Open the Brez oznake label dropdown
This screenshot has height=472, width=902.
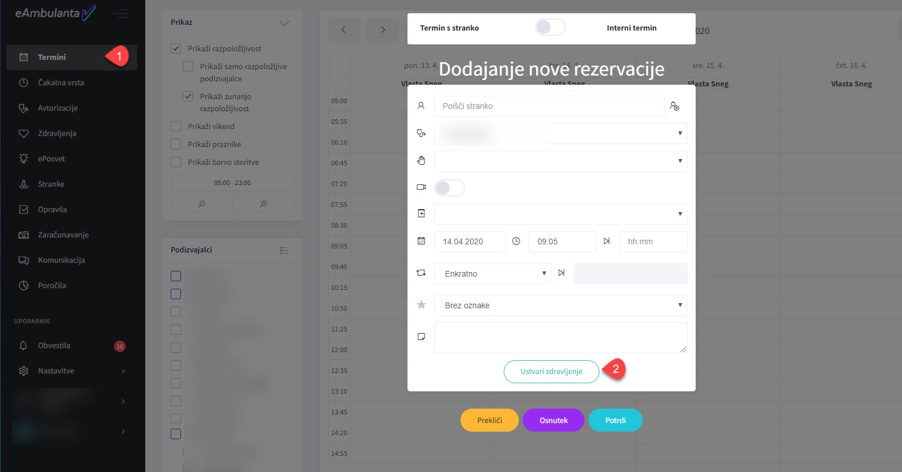[560, 305]
